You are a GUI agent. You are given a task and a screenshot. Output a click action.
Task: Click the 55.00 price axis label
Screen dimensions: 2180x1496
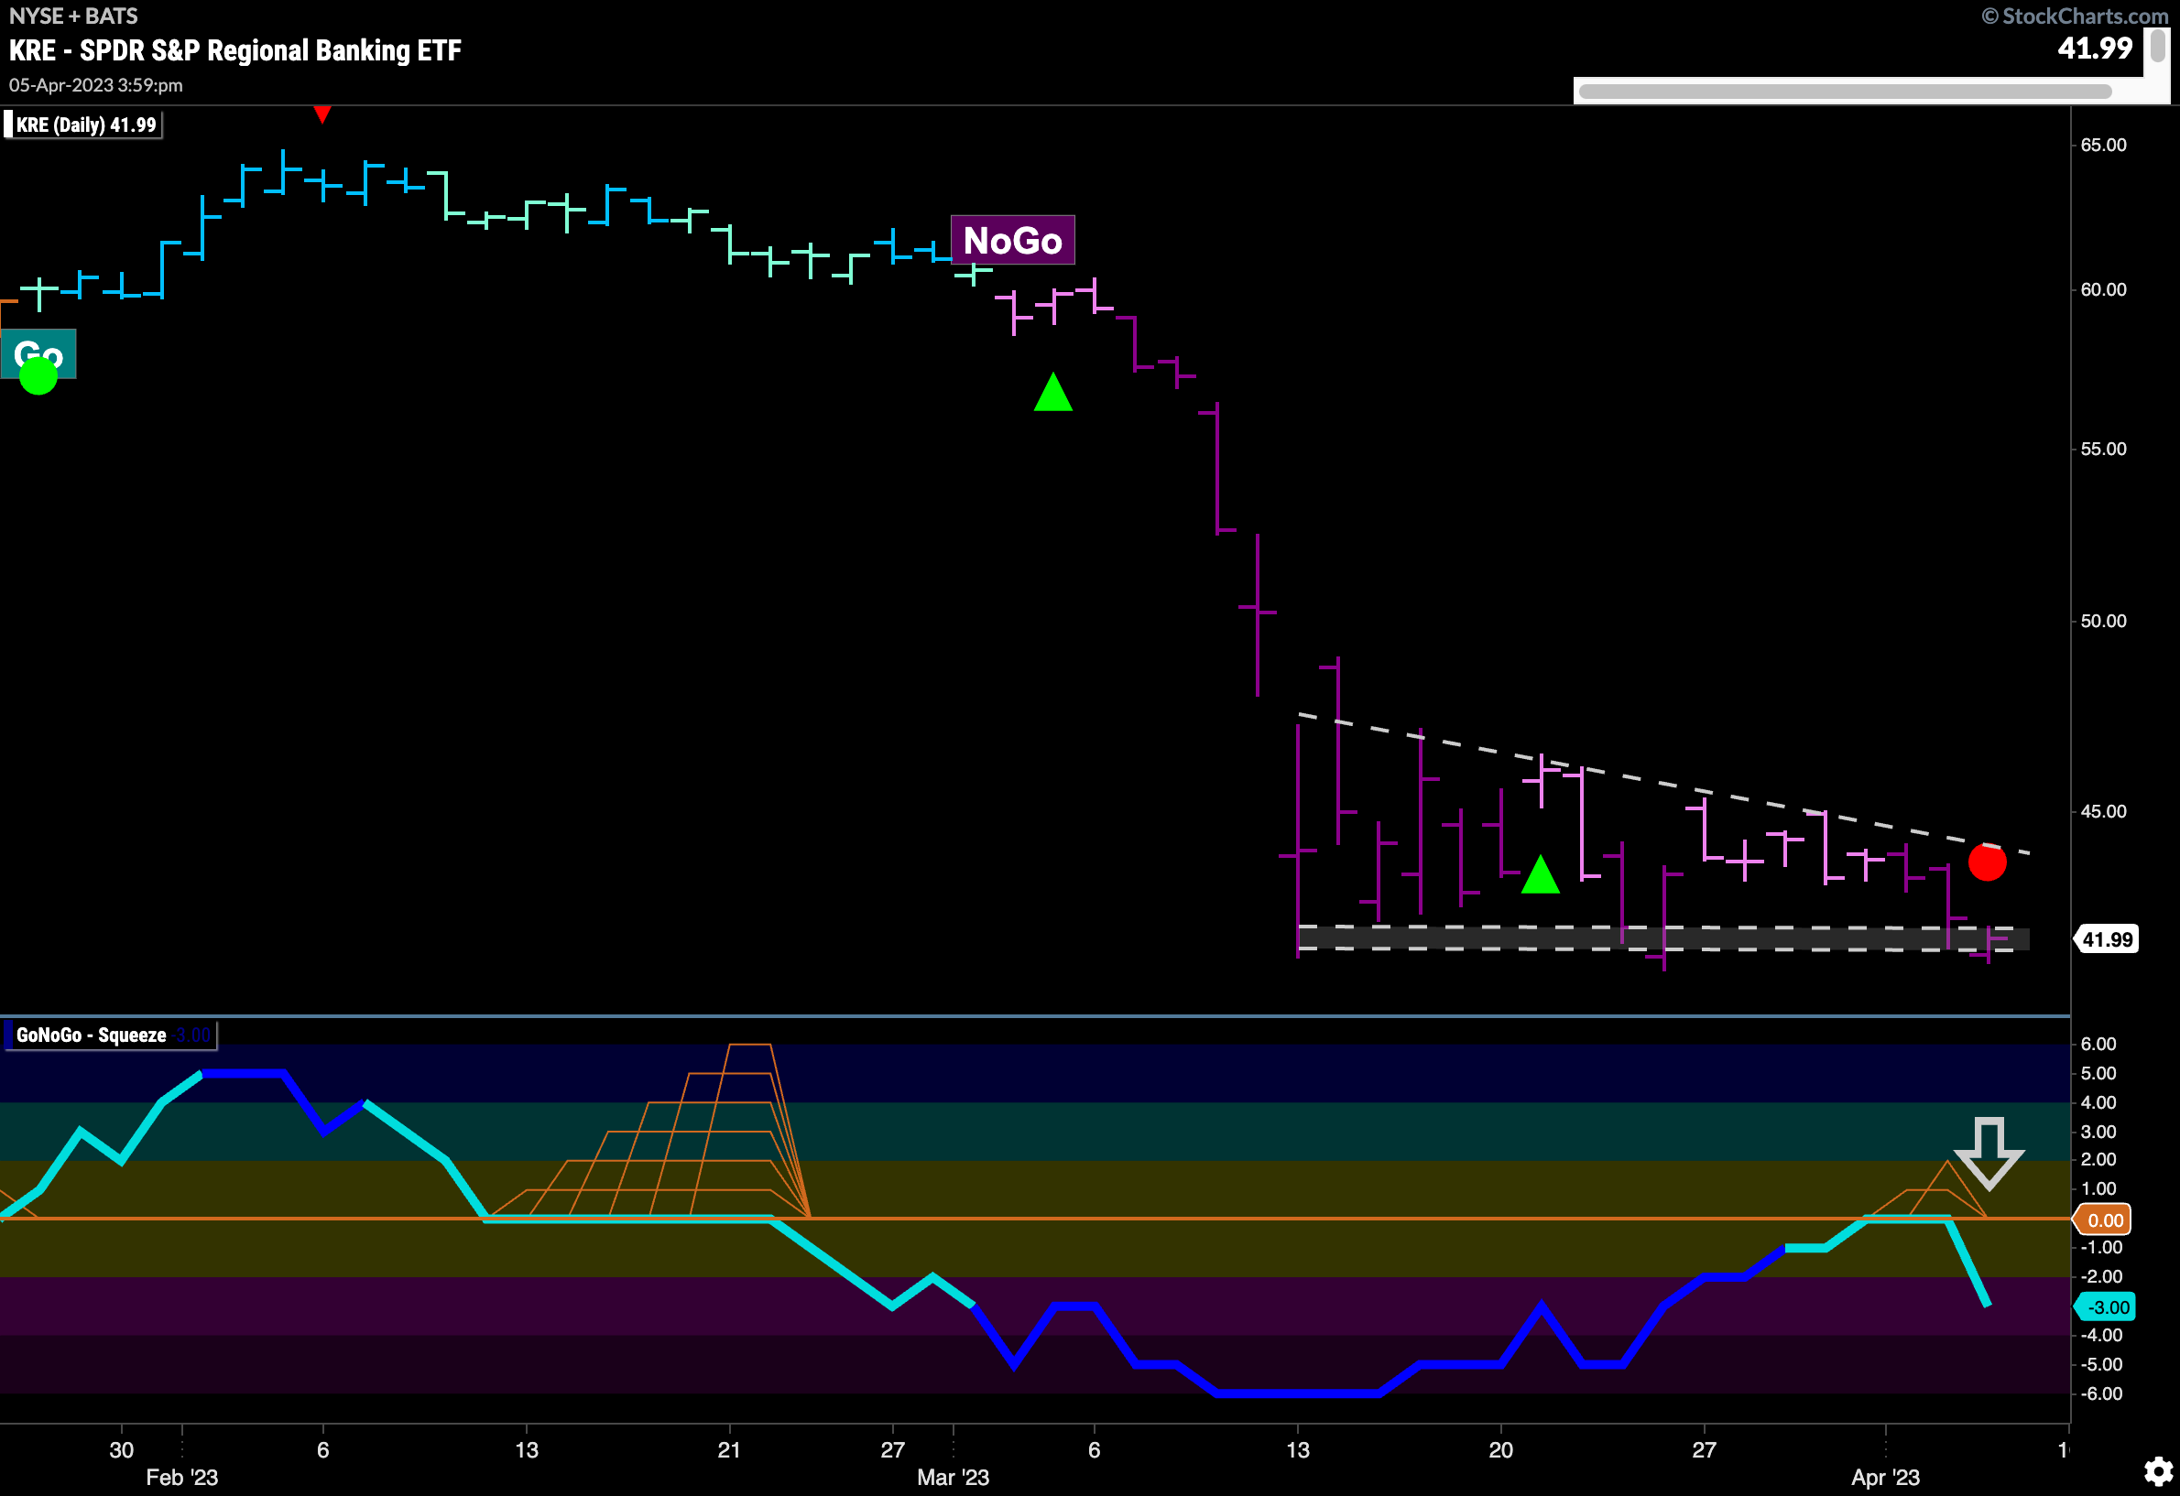[x=2103, y=449]
